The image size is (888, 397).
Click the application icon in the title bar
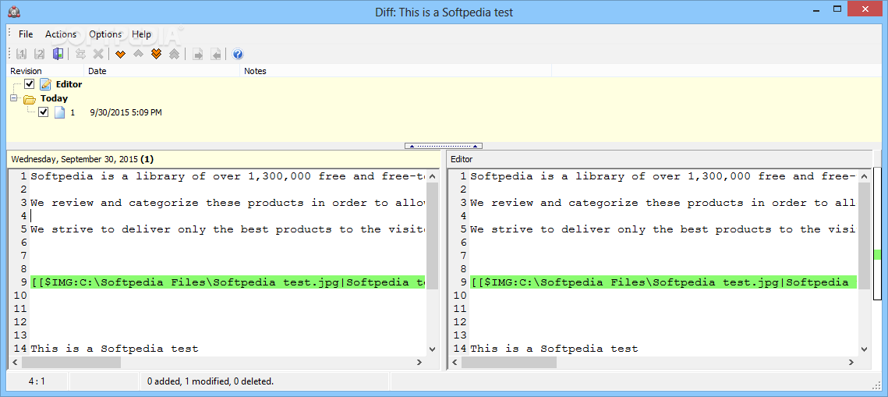pyautogui.click(x=14, y=12)
